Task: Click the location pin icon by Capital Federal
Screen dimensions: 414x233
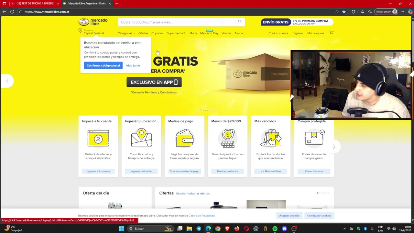Action: pos(80,30)
